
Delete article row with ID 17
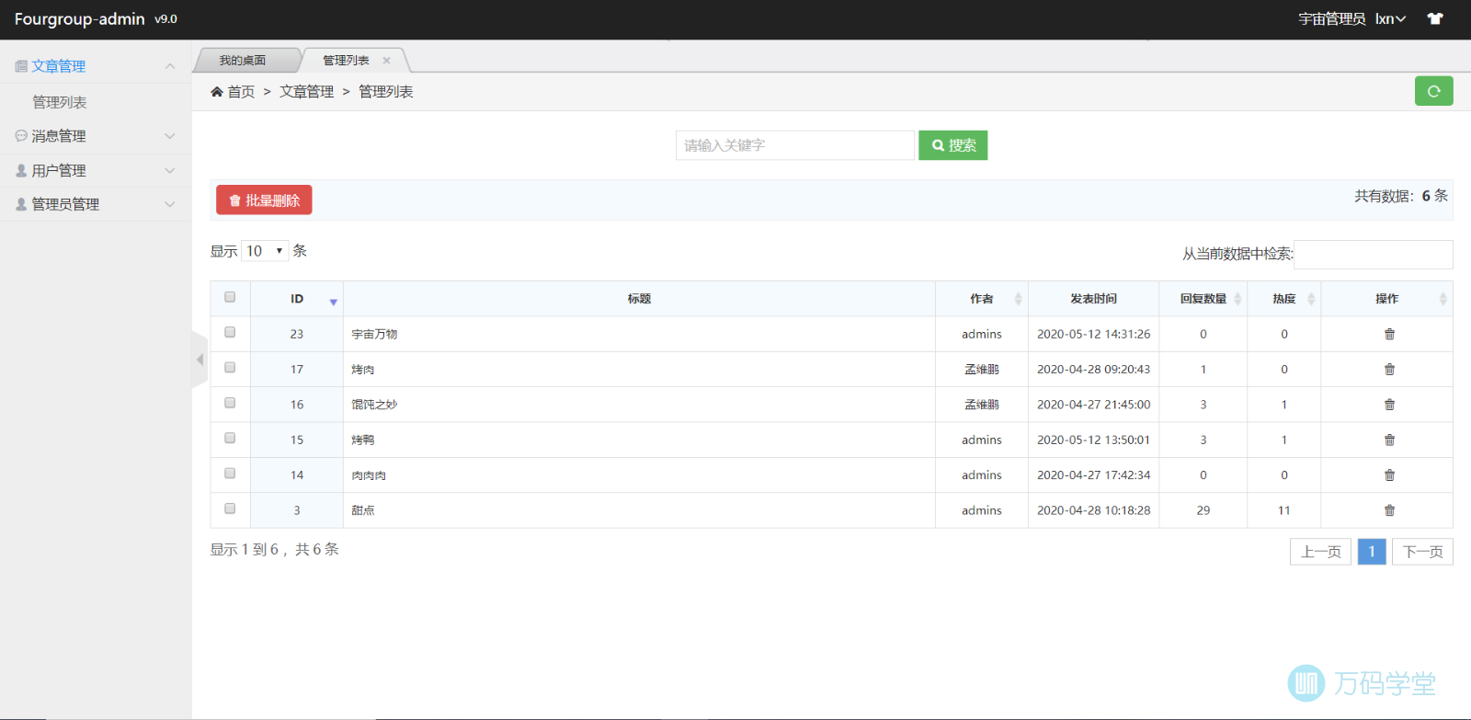[1389, 370]
